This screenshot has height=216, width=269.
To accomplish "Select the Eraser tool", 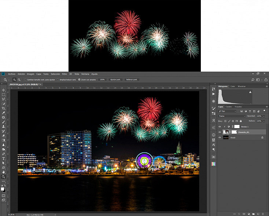I will click(3, 136).
